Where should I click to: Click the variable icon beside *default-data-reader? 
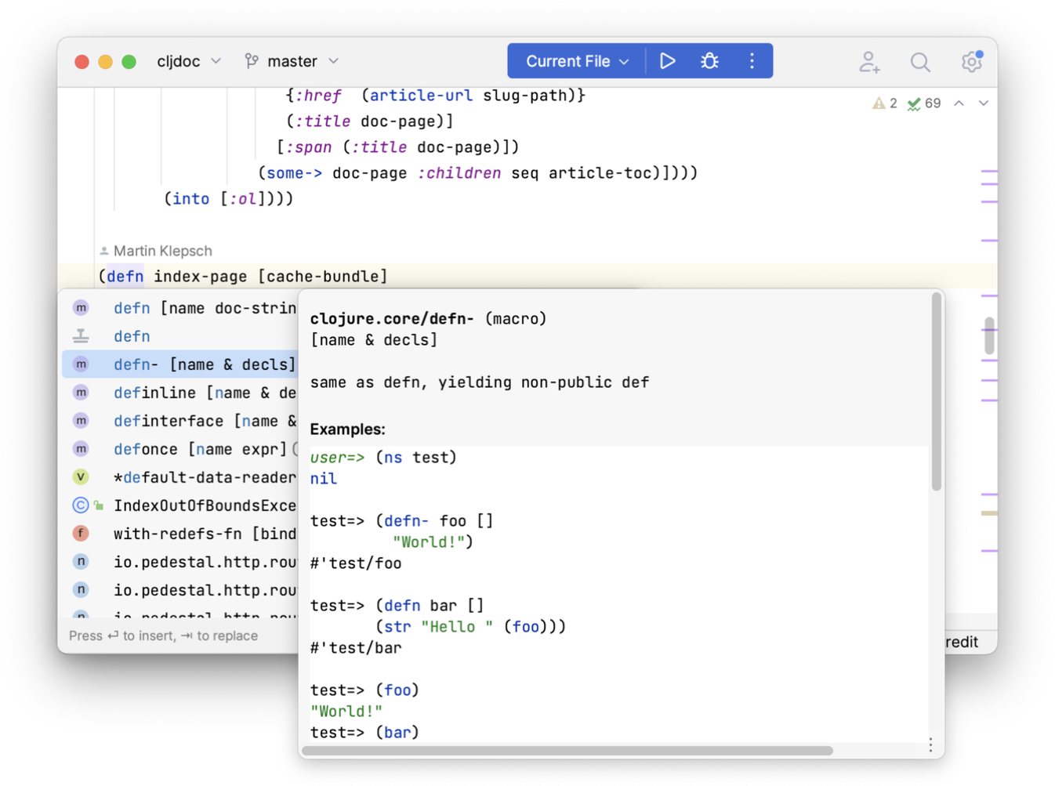[81, 476]
